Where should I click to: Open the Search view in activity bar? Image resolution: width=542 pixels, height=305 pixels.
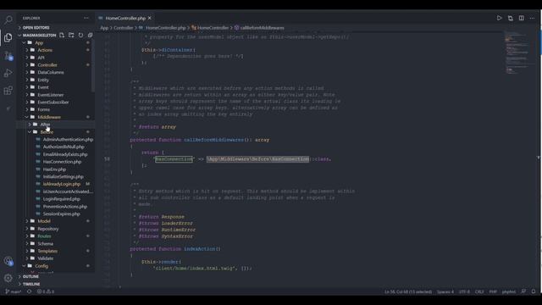click(8, 19)
